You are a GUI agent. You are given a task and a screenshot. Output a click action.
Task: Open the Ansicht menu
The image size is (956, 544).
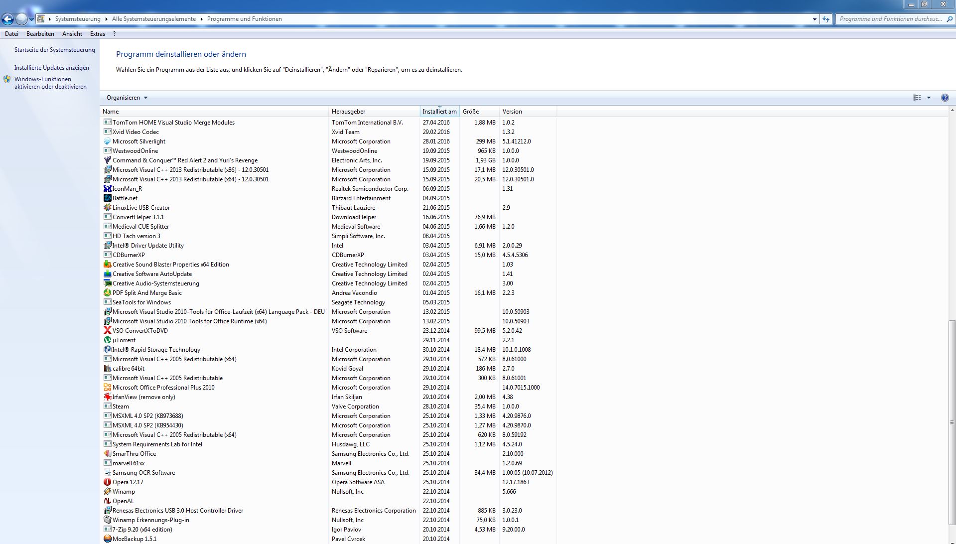pos(72,34)
